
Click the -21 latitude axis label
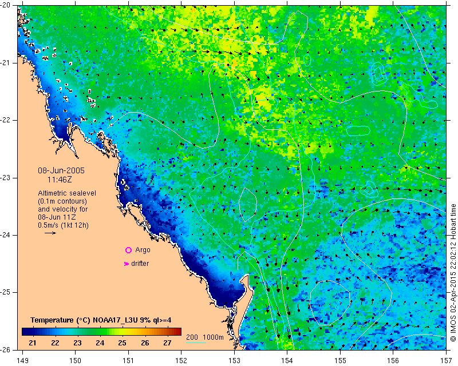(x=6, y=63)
